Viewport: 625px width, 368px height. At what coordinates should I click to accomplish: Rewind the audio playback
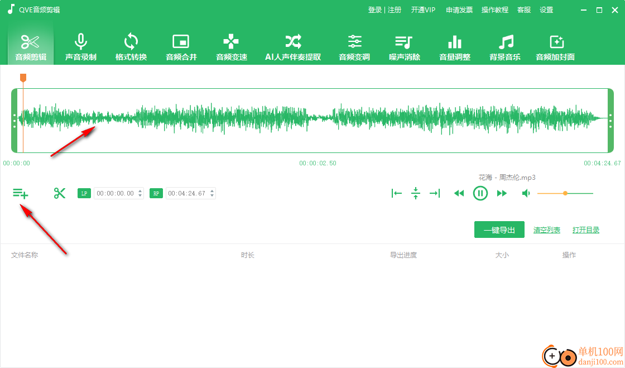[459, 193]
